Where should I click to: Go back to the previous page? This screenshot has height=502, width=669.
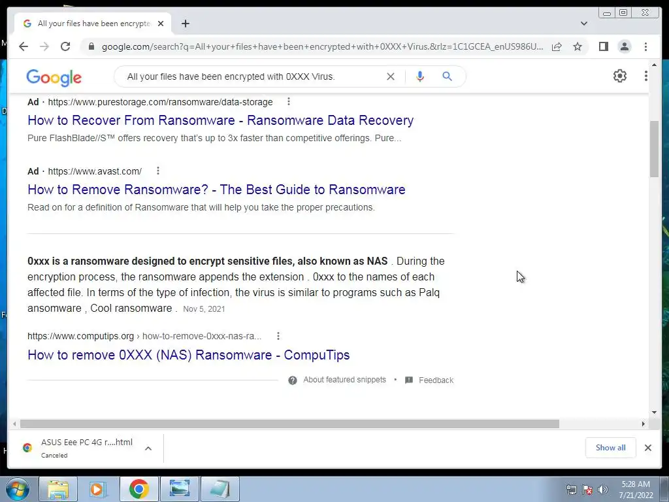point(24,46)
